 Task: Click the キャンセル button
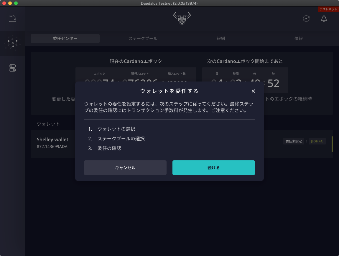[125, 168]
